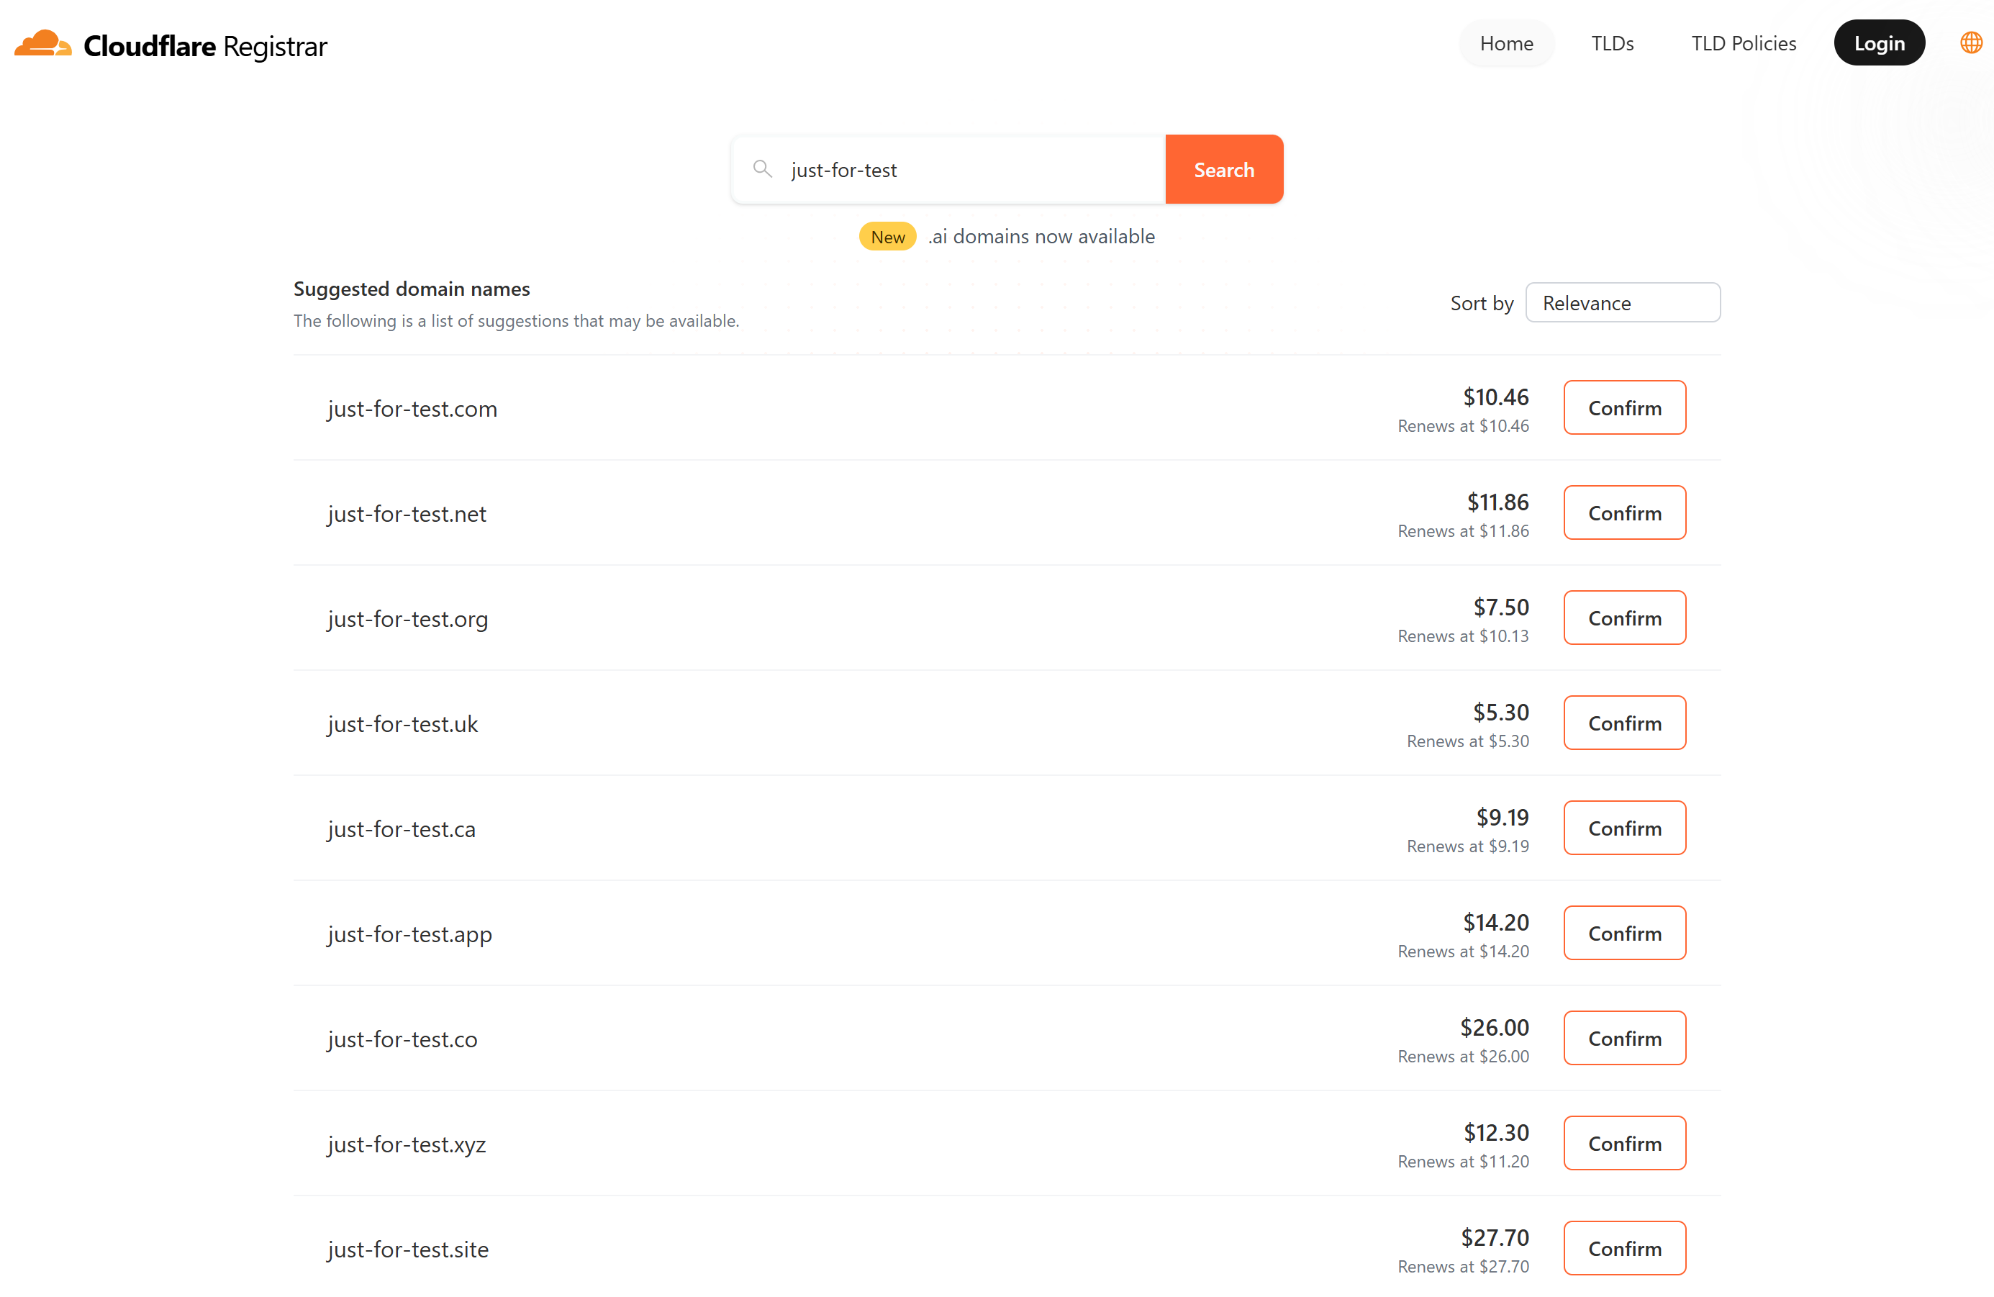This screenshot has width=1994, height=1297.
Task: Open TLD Policies page
Action: pos(1743,44)
